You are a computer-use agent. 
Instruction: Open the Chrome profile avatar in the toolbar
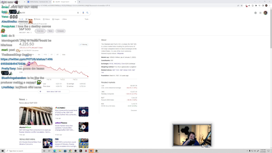pos(266,6)
